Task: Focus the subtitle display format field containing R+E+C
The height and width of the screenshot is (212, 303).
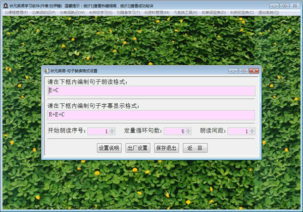Action: [151, 115]
